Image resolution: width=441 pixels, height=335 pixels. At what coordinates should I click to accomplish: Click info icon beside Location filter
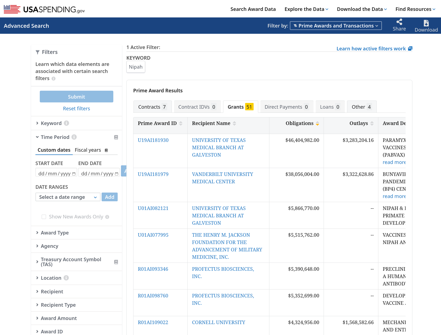click(x=66, y=278)
